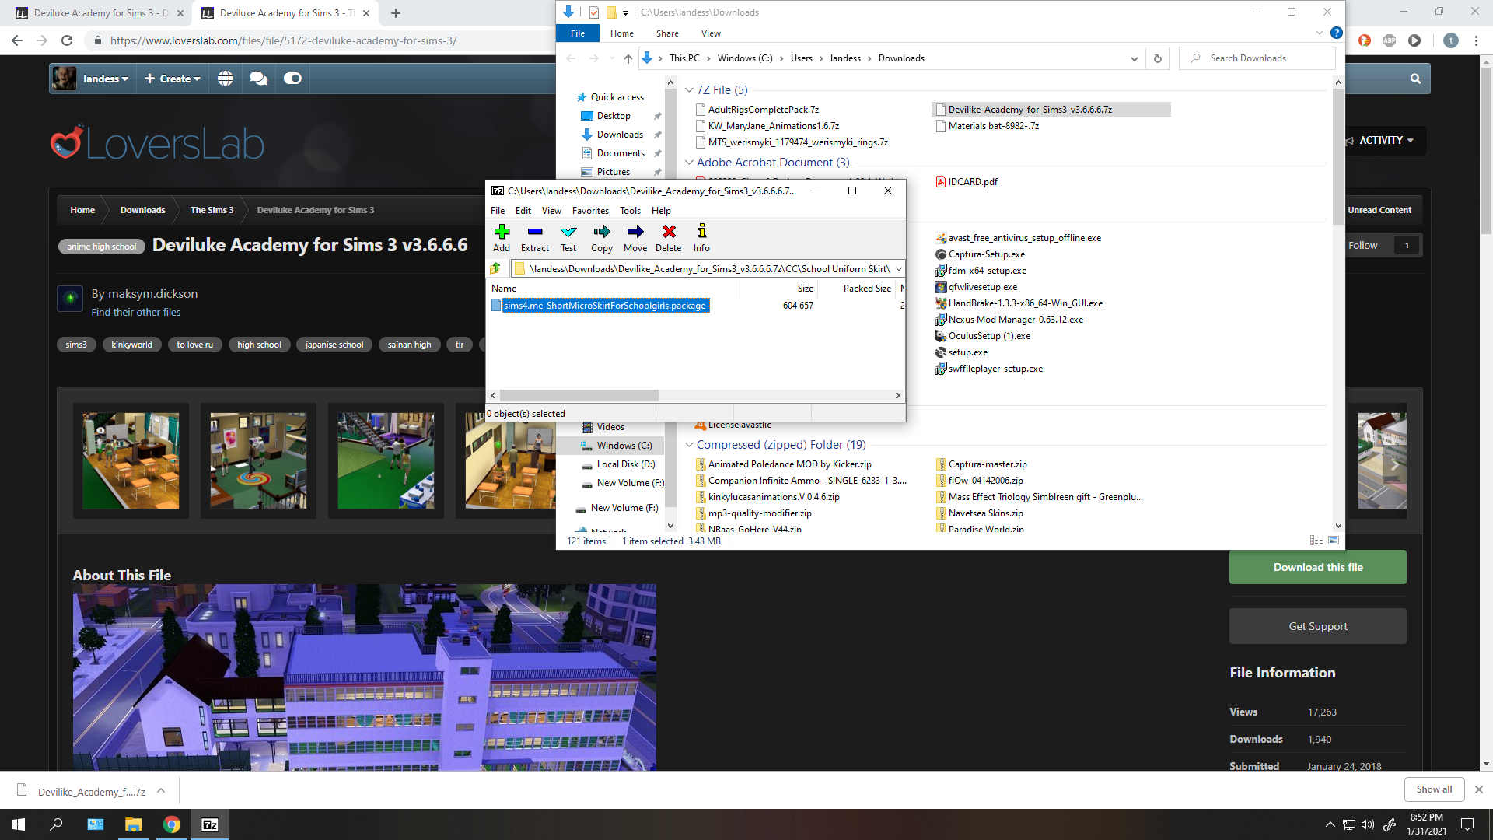Screen dimensions: 1493x840
Task: Click the Search Downloads field
Action: pyautogui.click(x=1257, y=58)
